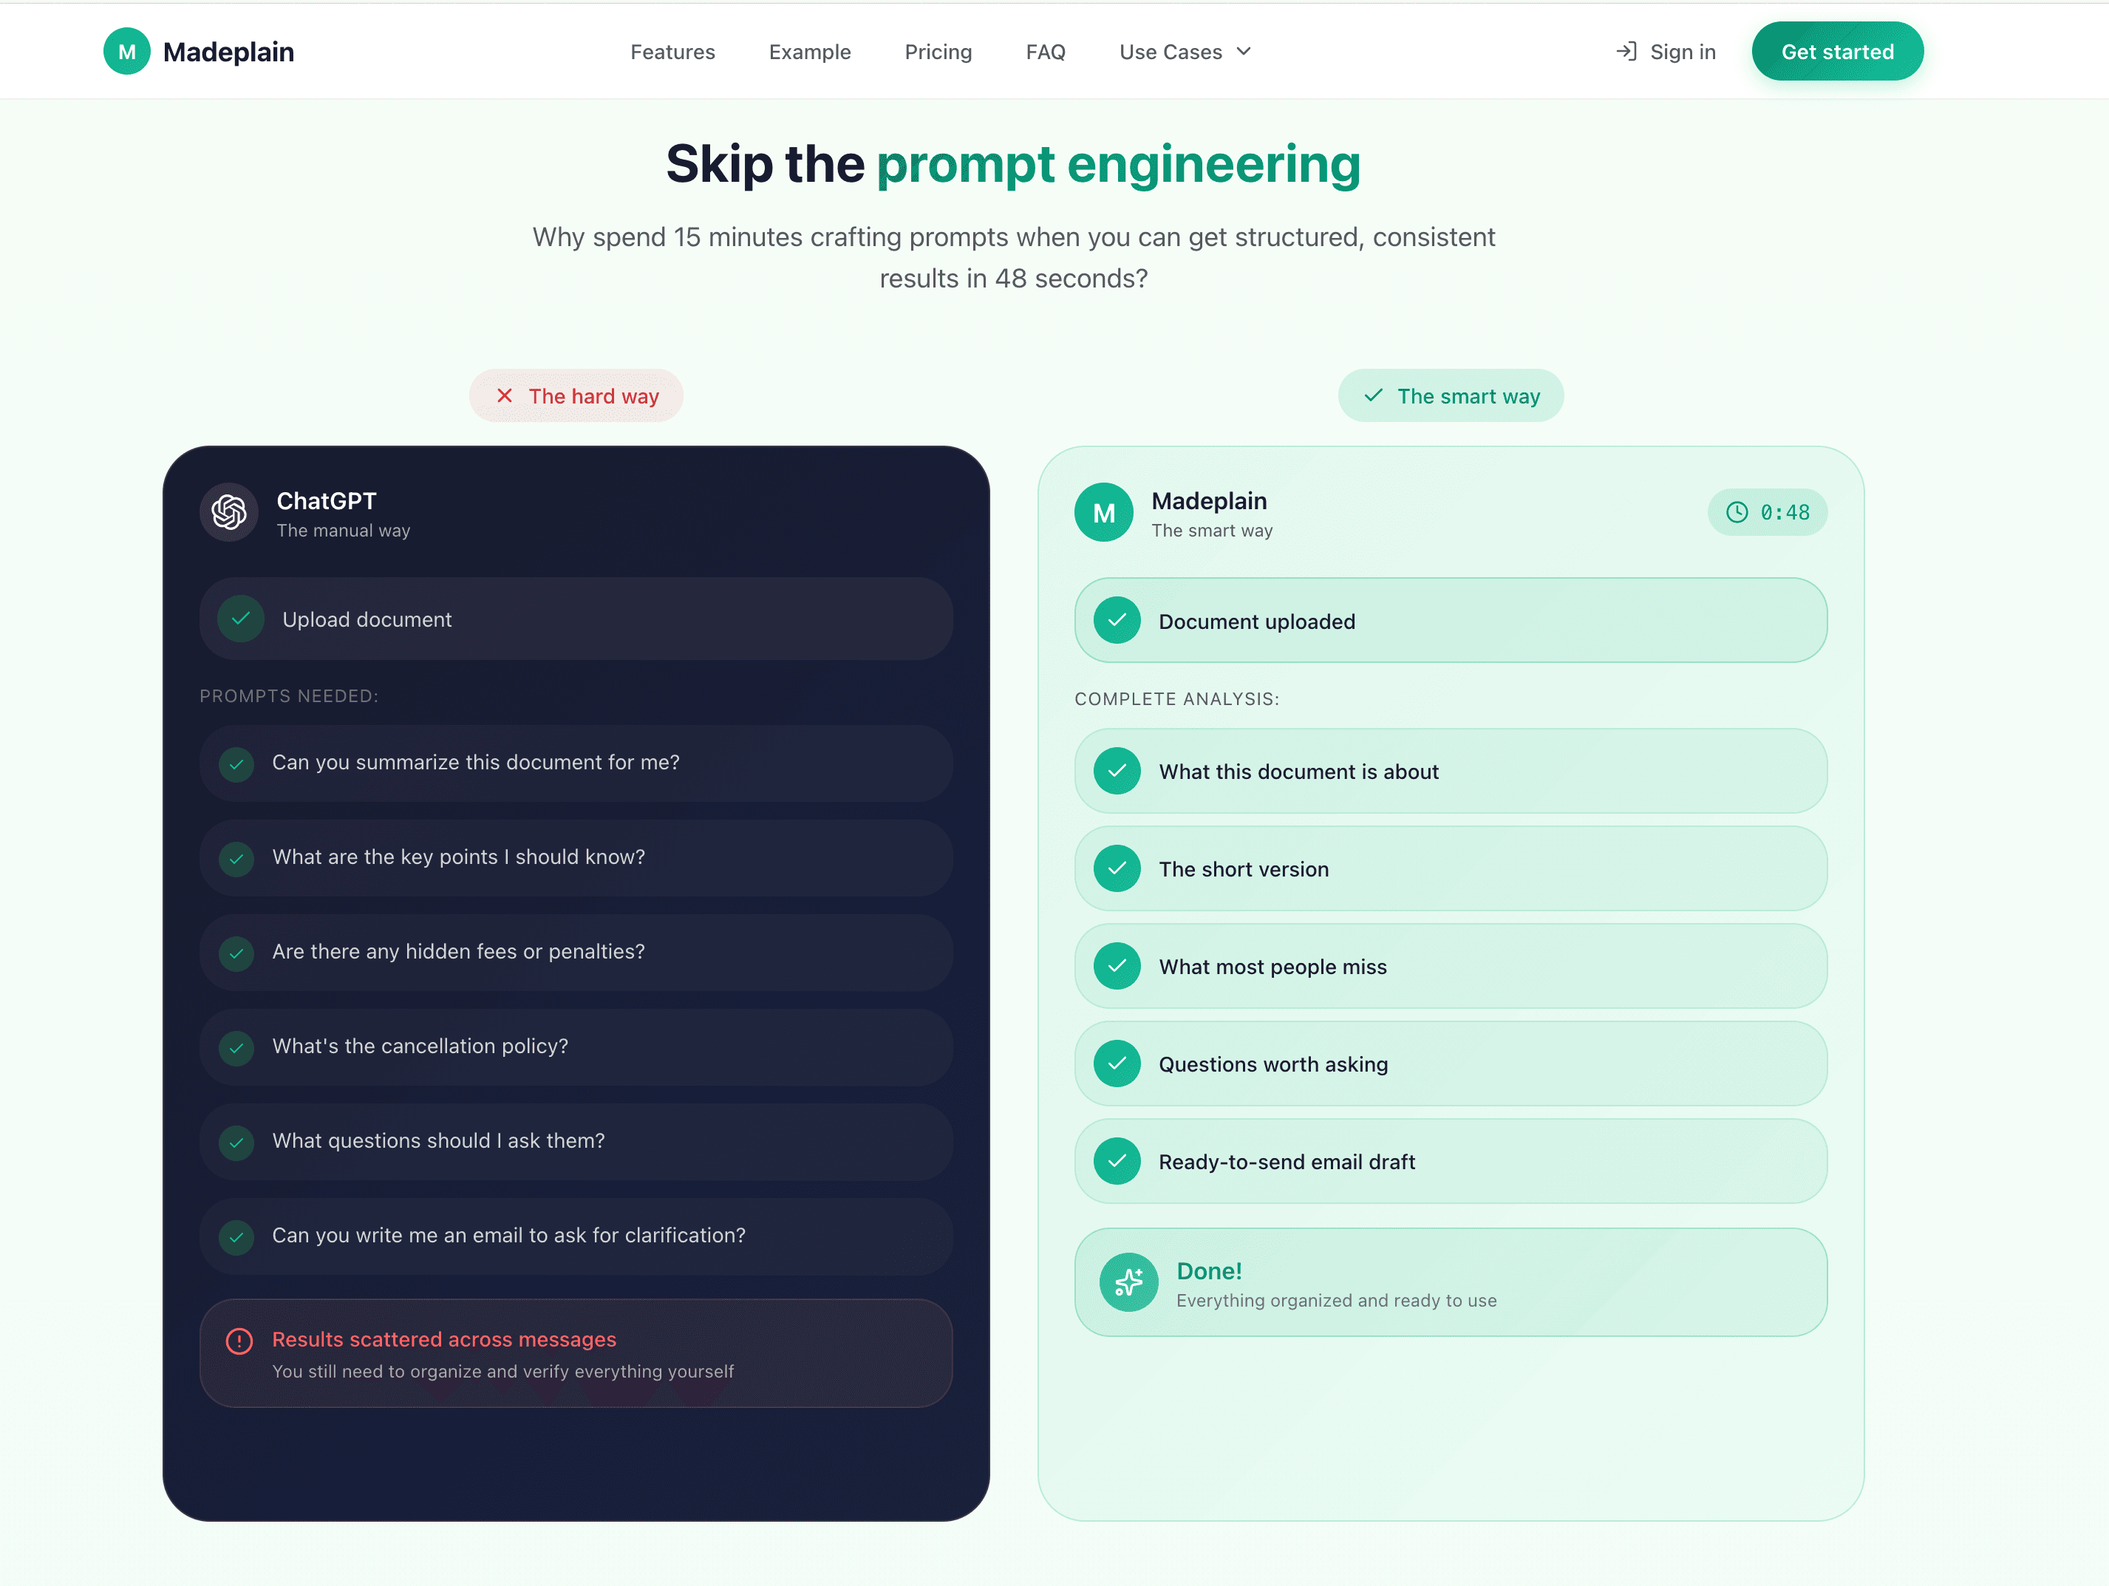Viewport: 2109px width, 1586px height.
Task: Open the Use Cases dropdown
Action: 1184,52
